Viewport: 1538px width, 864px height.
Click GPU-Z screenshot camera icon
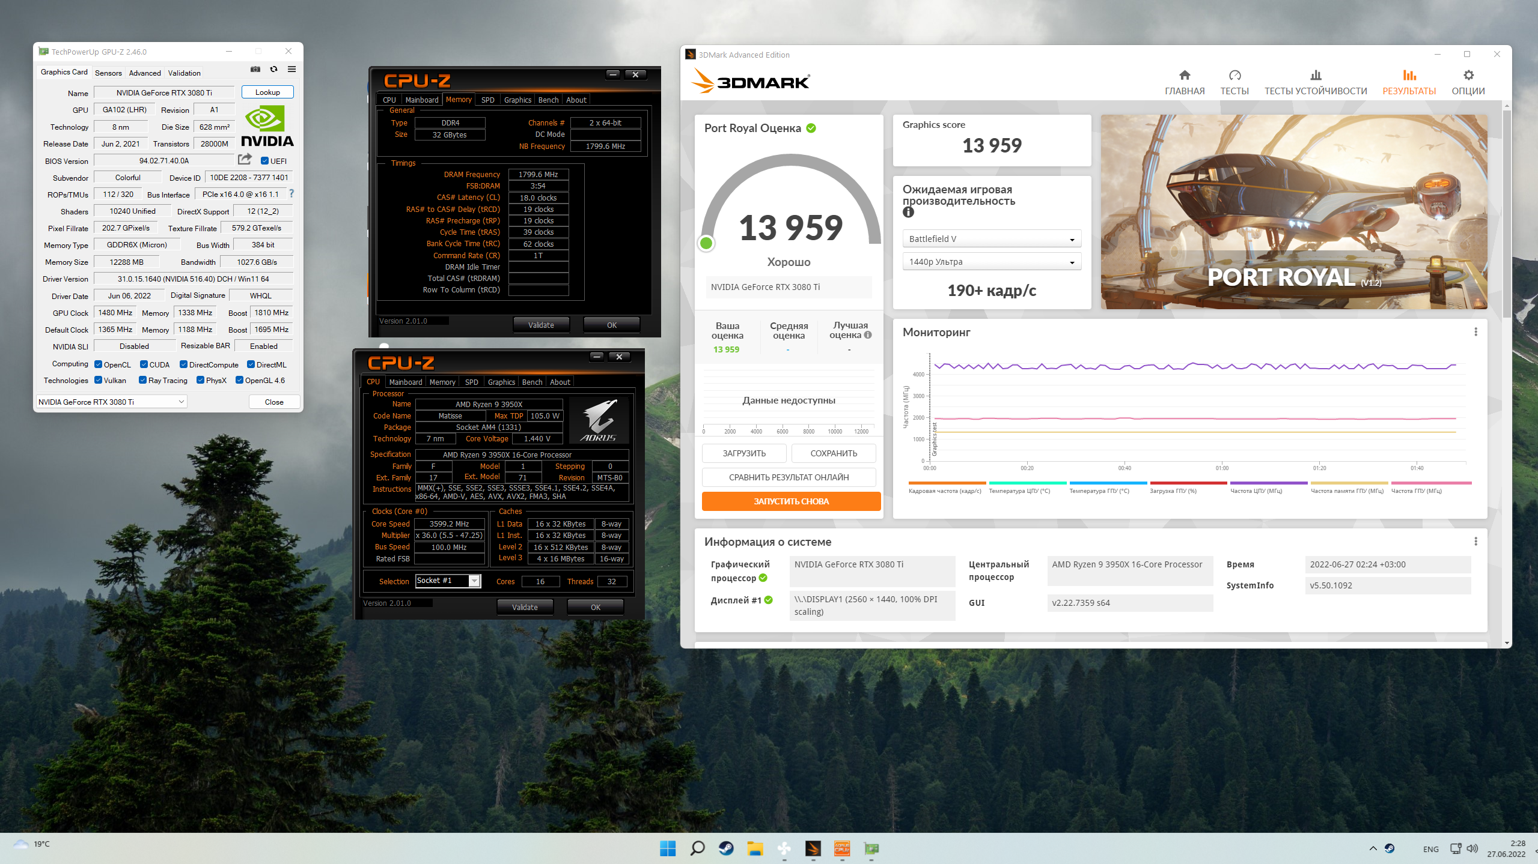255,70
